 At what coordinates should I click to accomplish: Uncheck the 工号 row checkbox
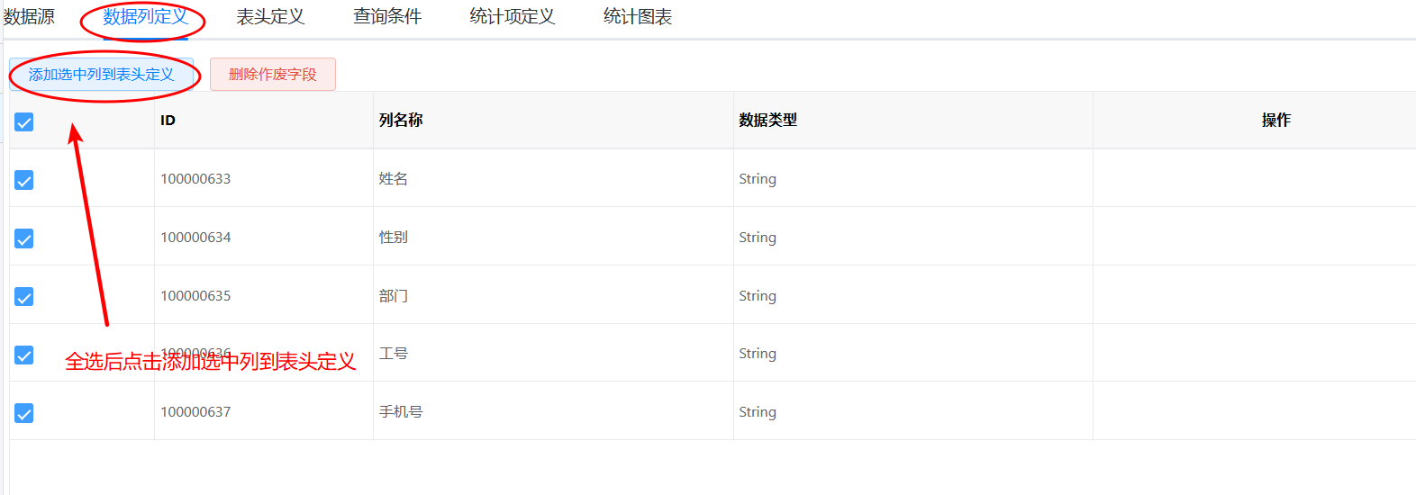pyautogui.click(x=24, y=355)
